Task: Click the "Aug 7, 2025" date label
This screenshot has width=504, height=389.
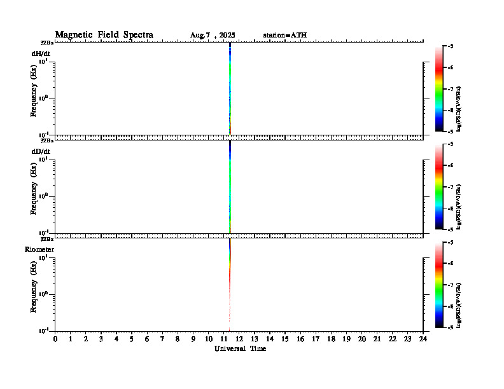Action: coord(213,36)
